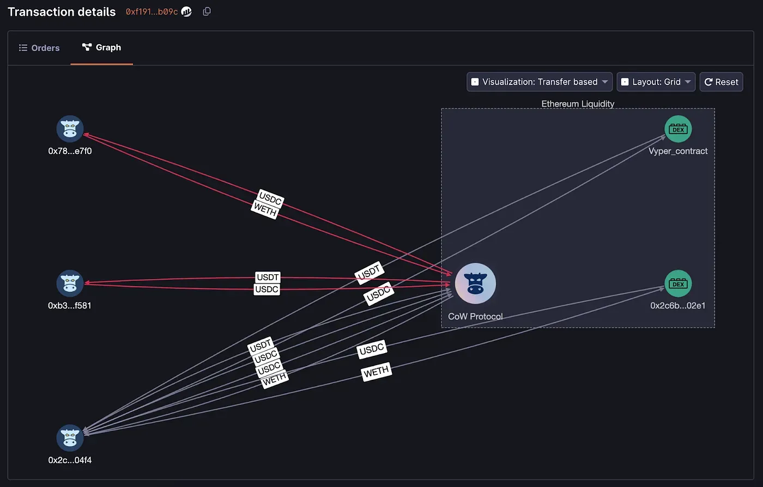Open the Visualization: Transfer based dropdown
The height and width of the screenshot is (487, 763).
tap(539, 82)
